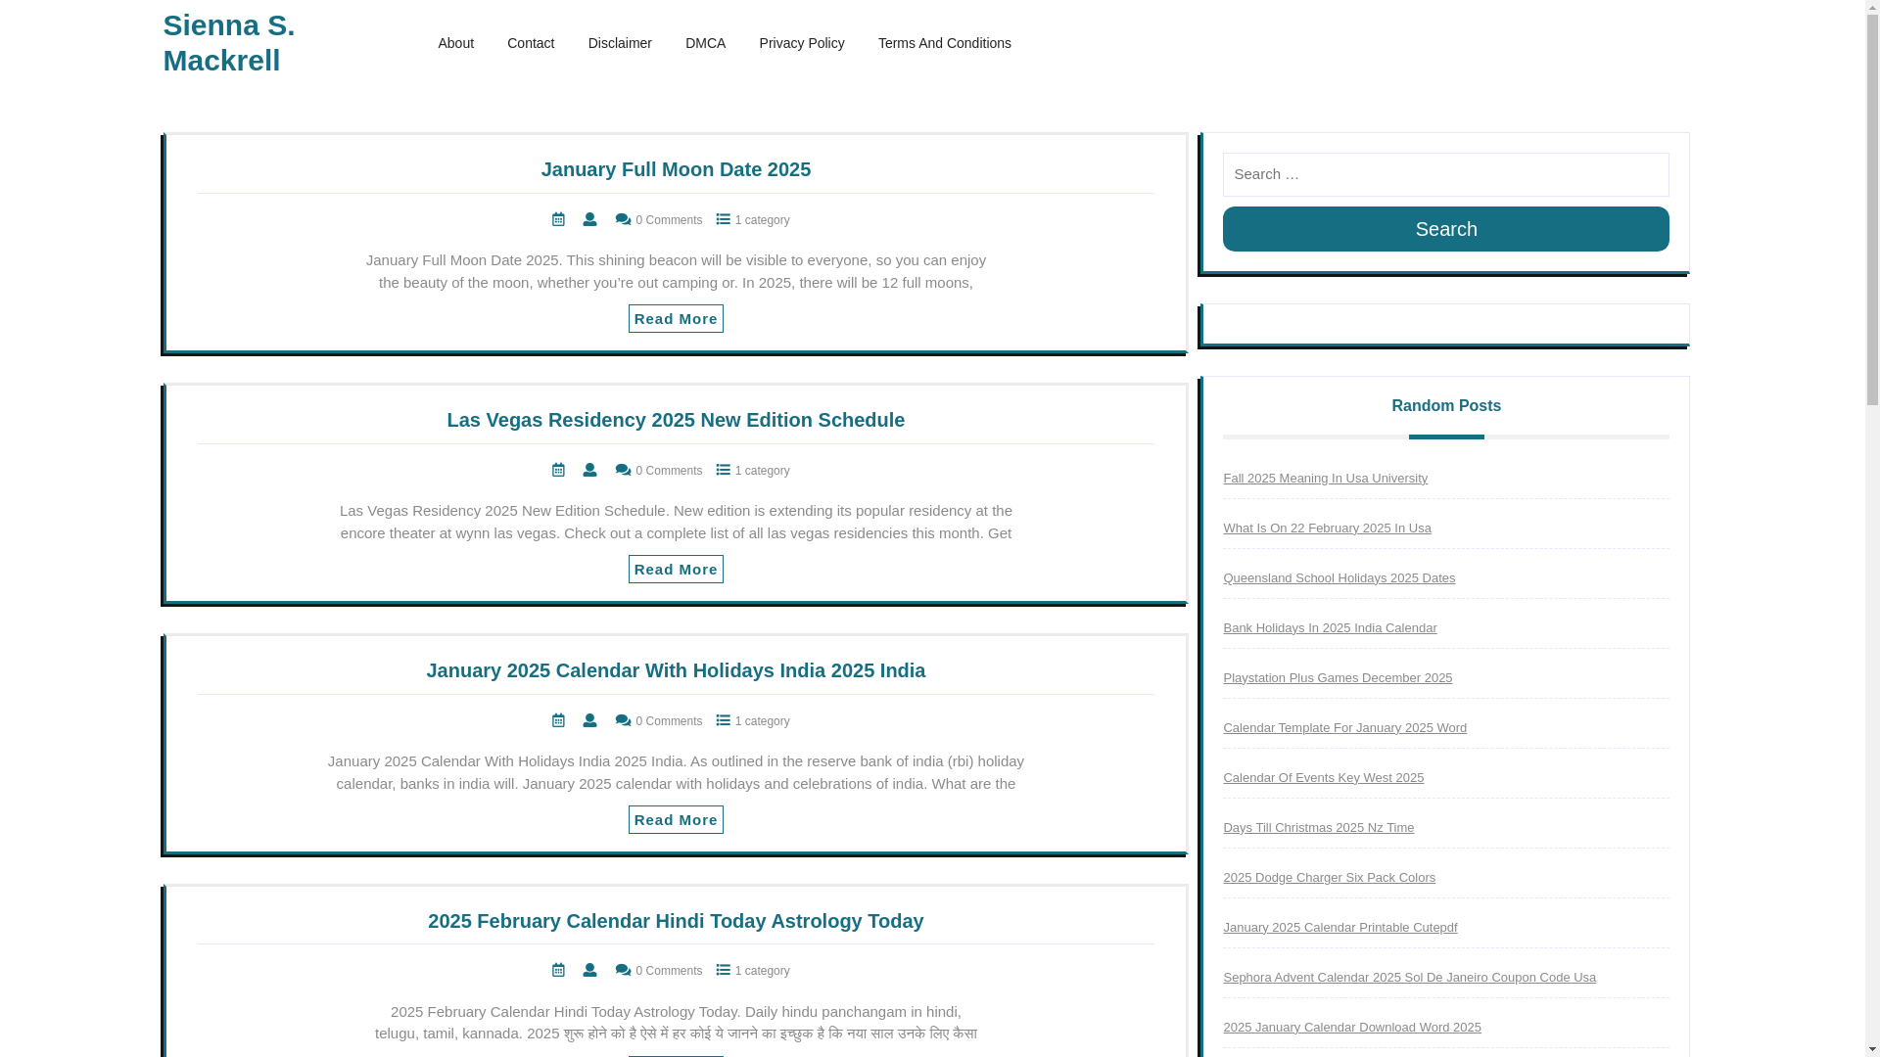Open January Full Moon Date 2025 post title
This screenshot has height=1057, width=1880.
pos(676,169)
